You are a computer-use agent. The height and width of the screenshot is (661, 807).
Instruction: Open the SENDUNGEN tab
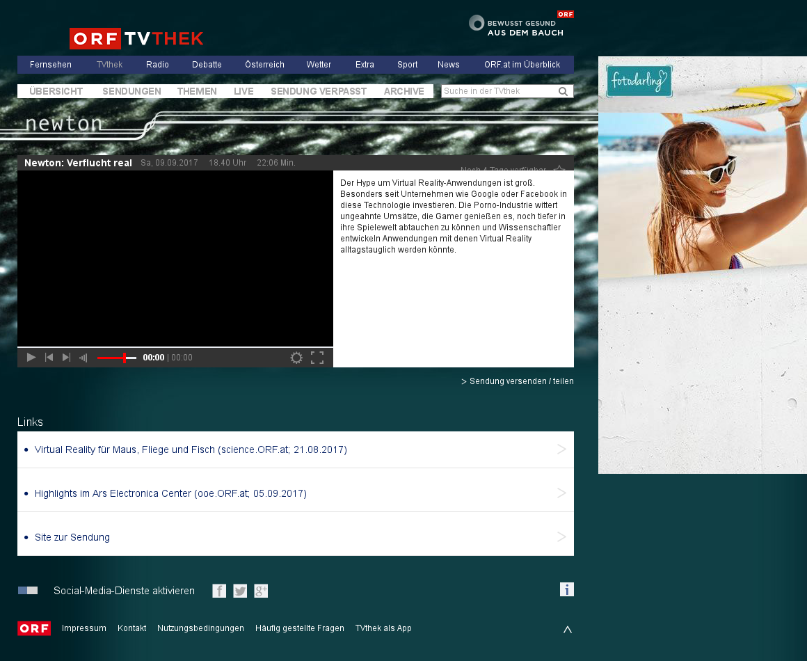click(x=131, y=91)
